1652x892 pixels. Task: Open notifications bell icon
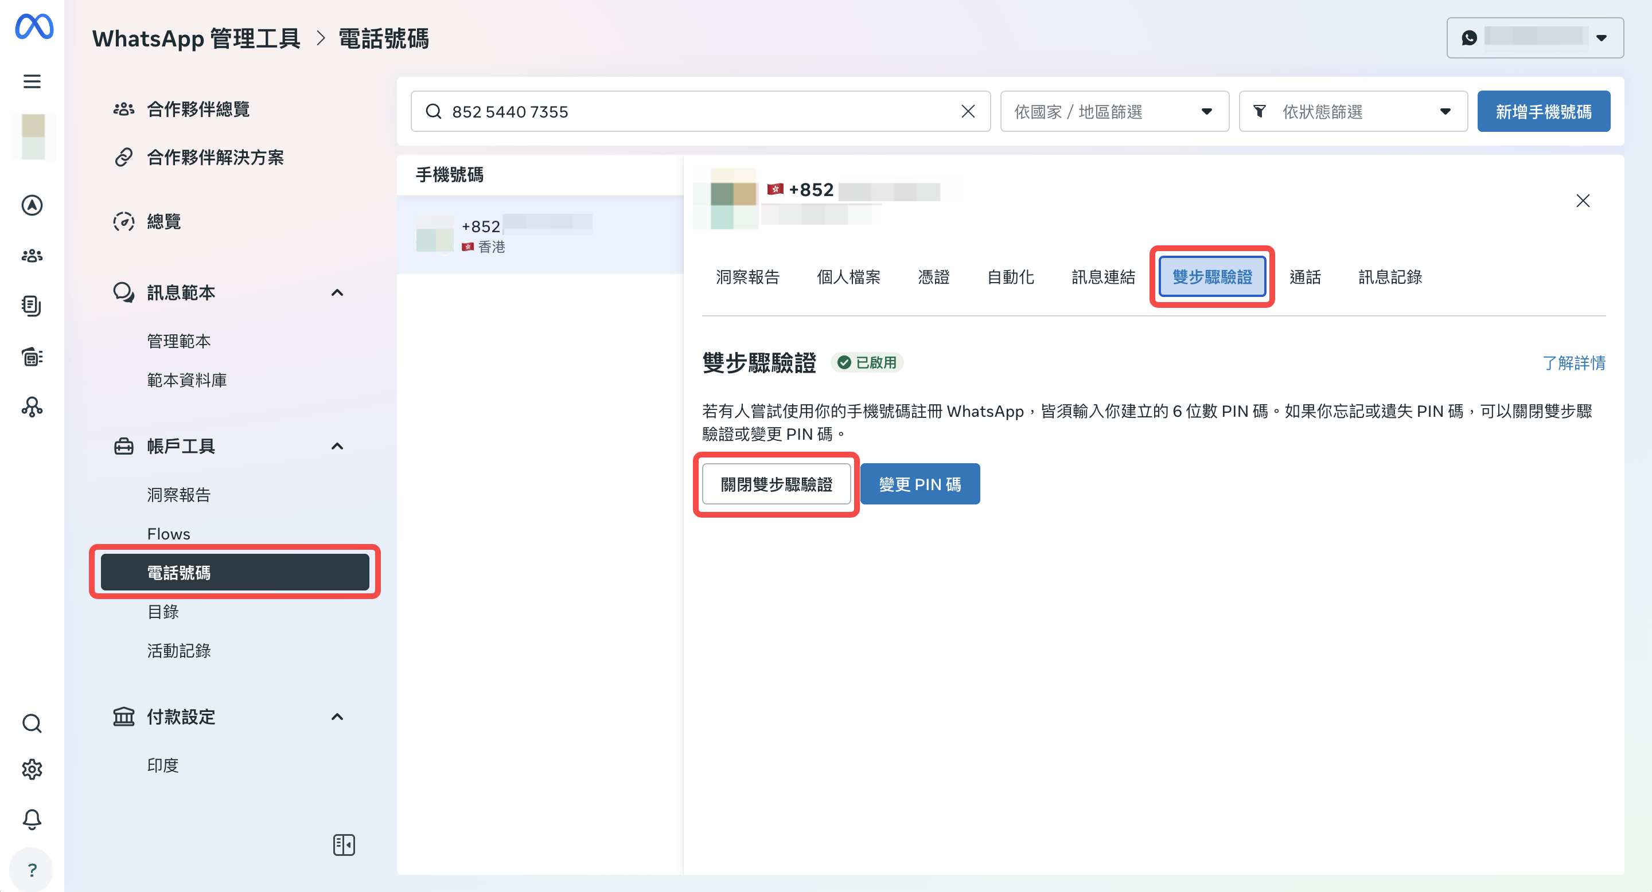[x=32, y=819]
